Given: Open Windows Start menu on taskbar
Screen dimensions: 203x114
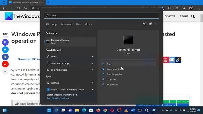Looking at the screenshot, I should point(49,110).
